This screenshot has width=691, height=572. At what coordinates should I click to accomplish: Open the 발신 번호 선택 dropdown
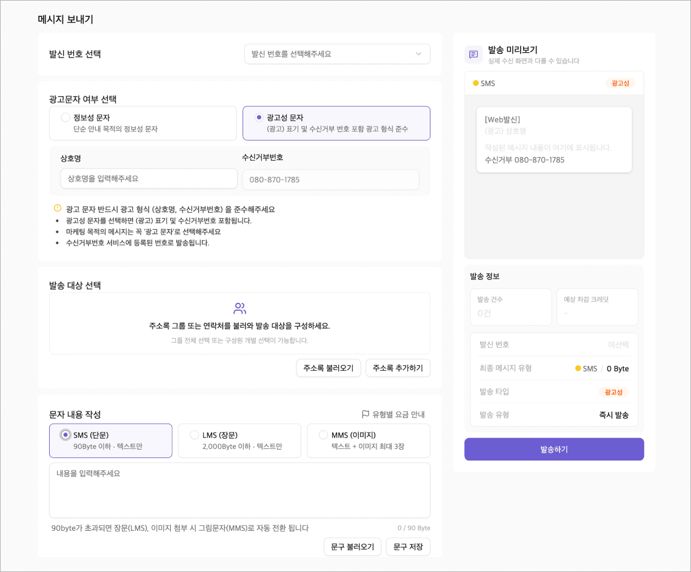337,54
